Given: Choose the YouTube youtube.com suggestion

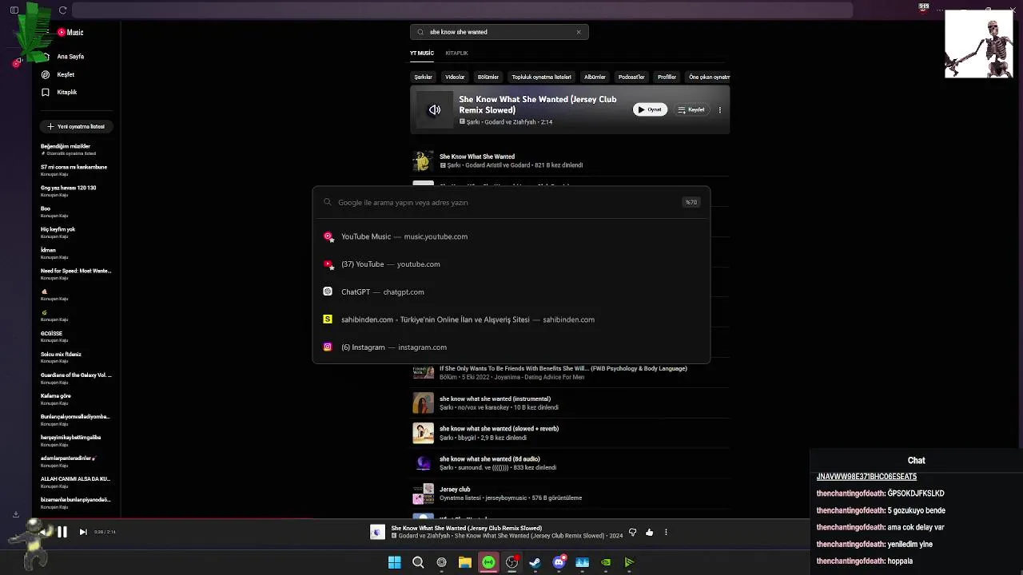Looking at the screenshot, I should (x=511, y=264).
